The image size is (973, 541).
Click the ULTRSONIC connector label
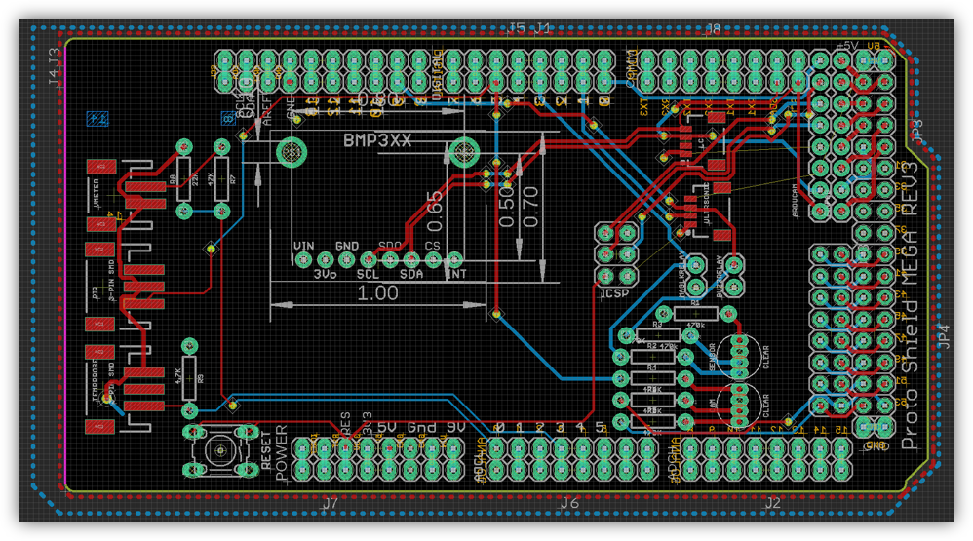tap(708, 205)
